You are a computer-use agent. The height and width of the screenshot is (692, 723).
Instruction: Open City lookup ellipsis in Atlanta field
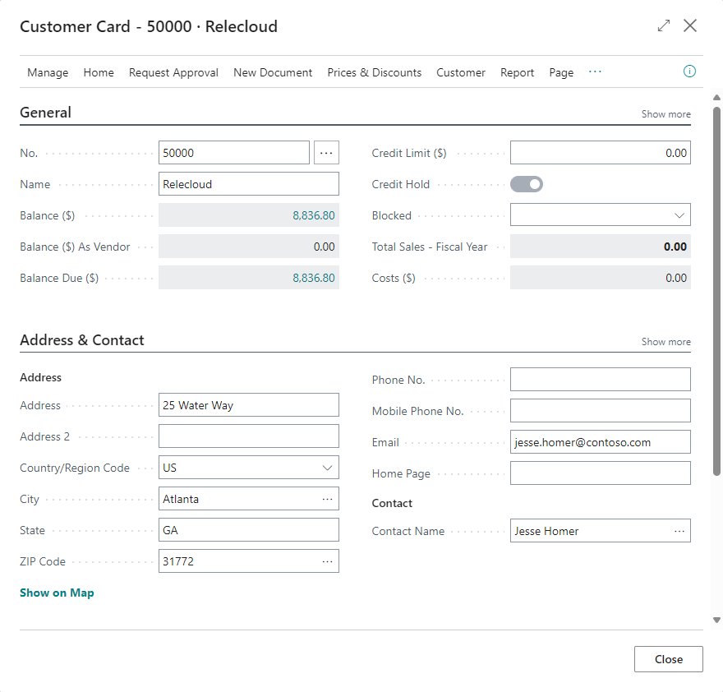327,499
